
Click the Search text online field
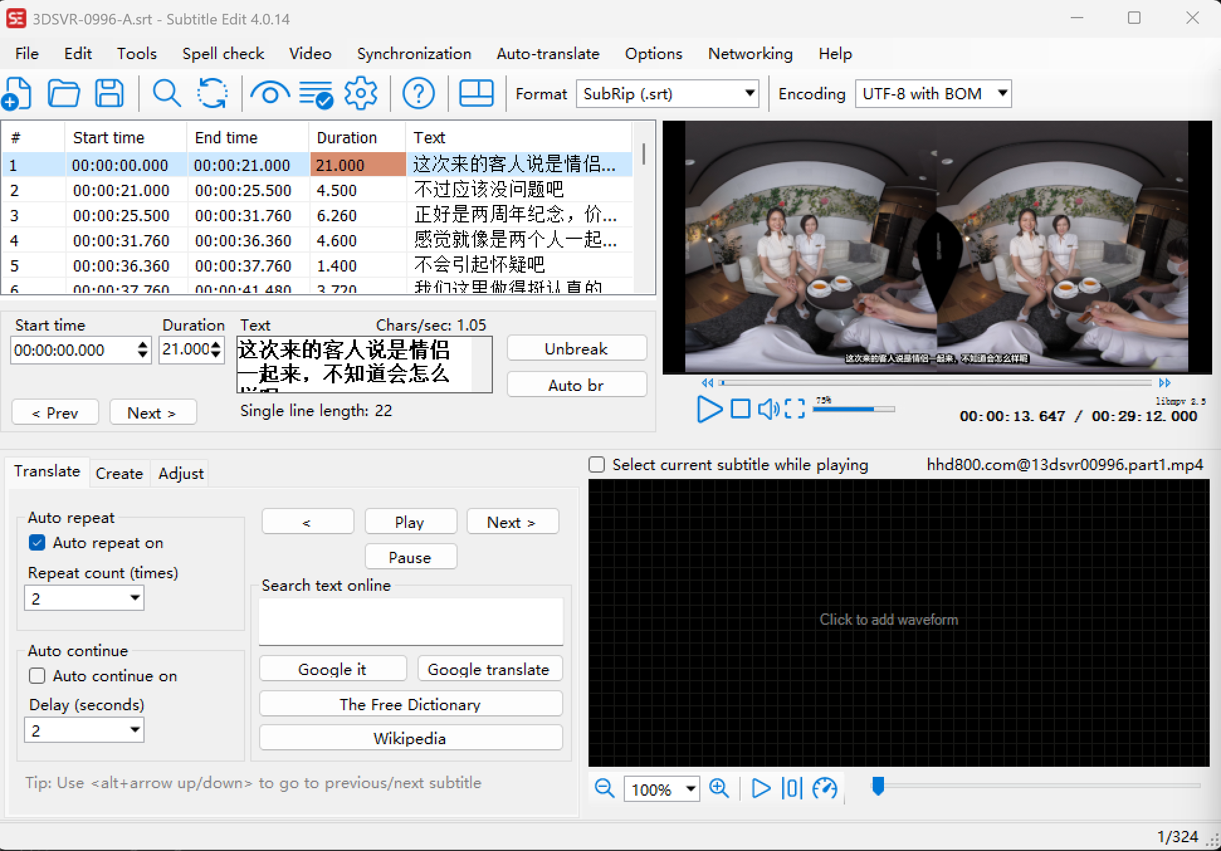point(411,621)
